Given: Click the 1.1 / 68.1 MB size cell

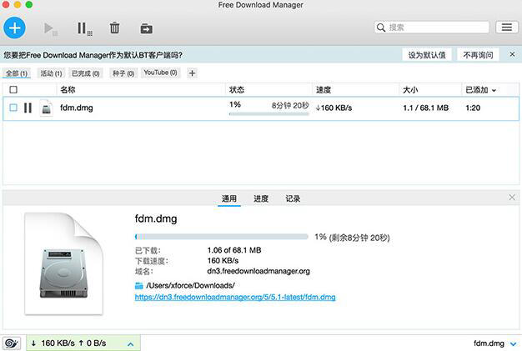Looking at the screenshot, I should (425, 108).
